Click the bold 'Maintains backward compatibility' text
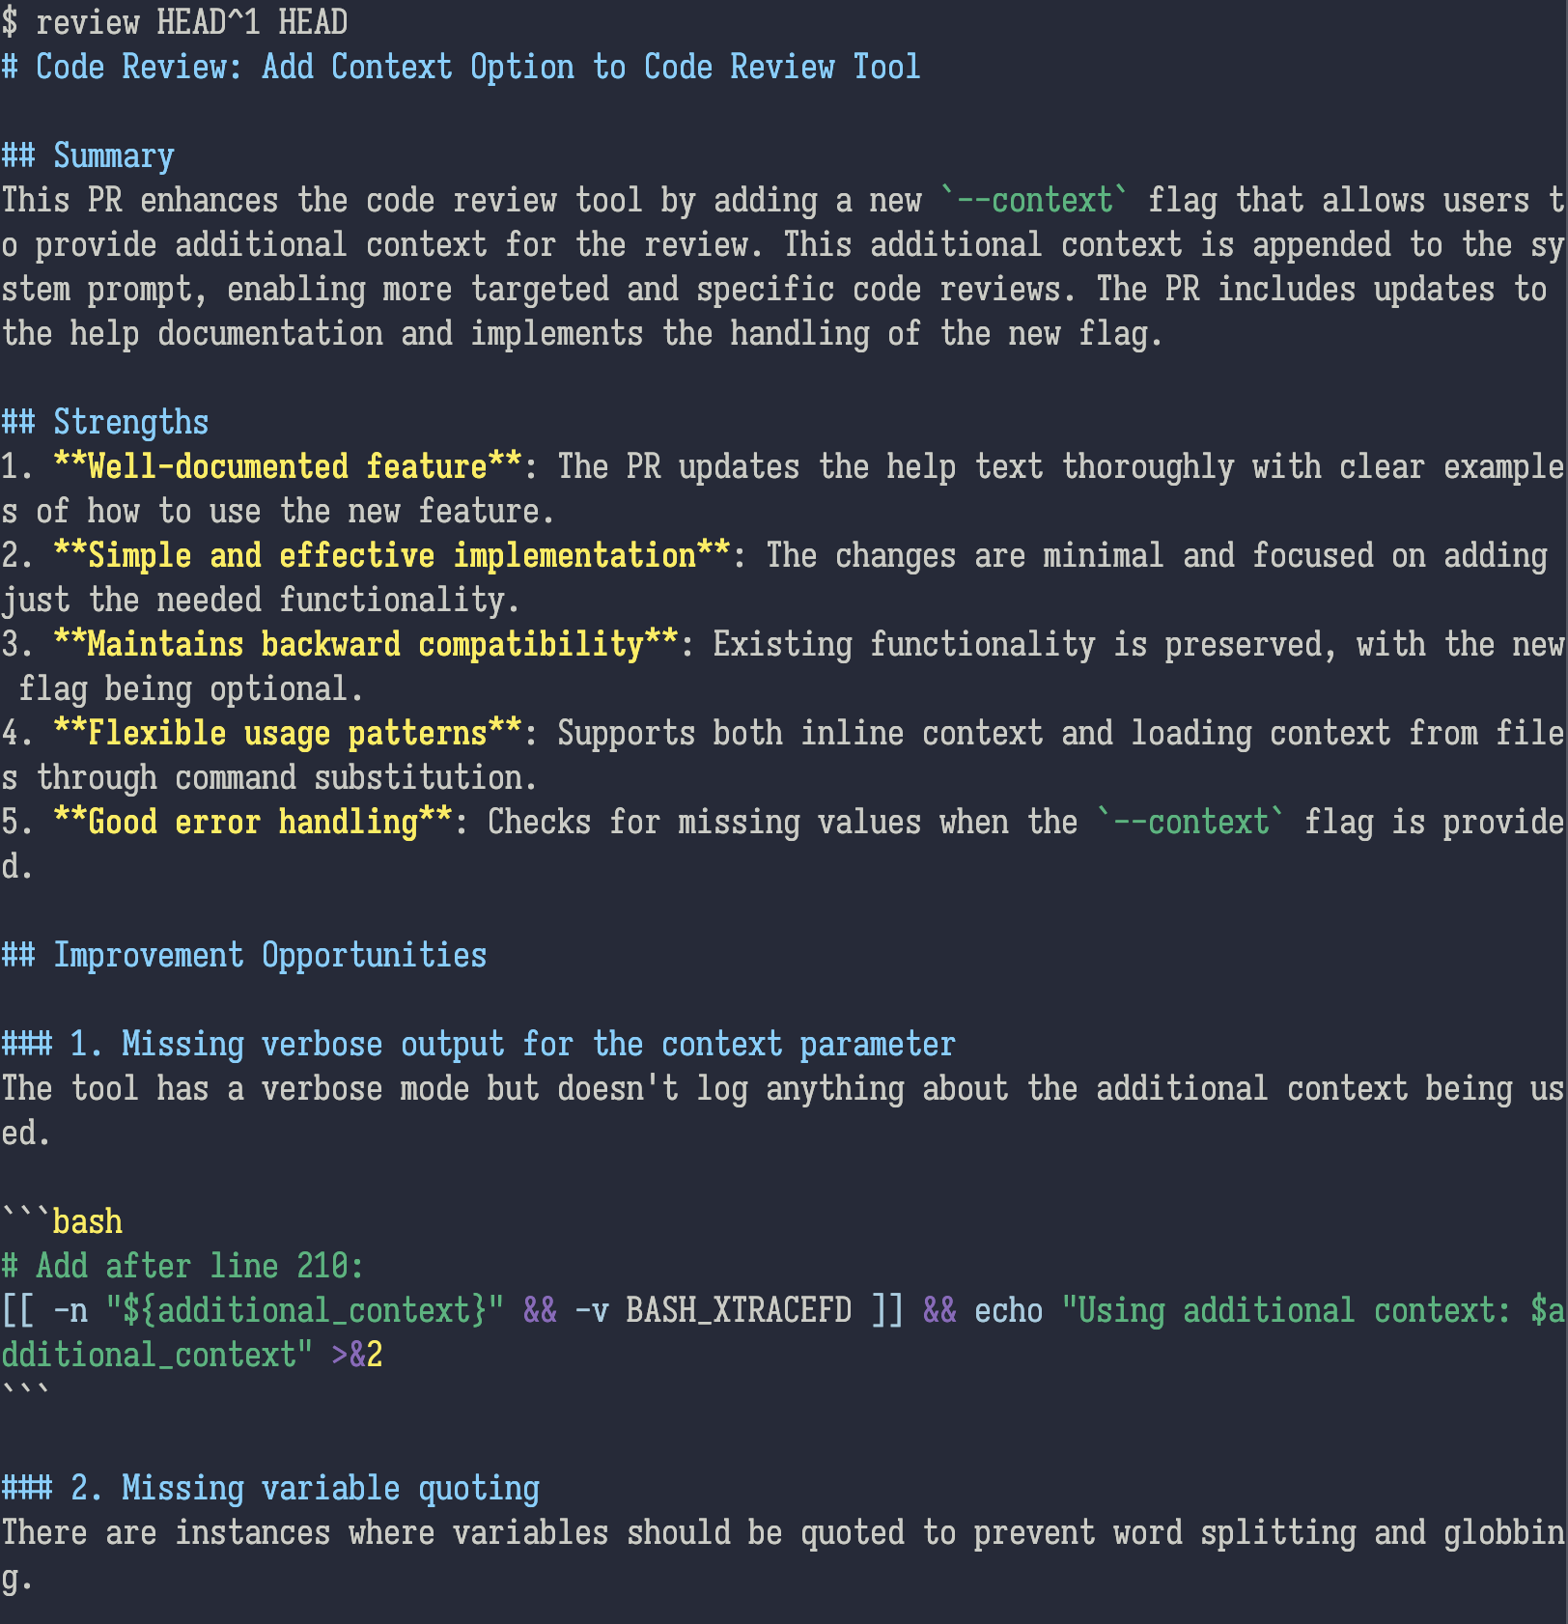Screen dimensions: 1568x1624 pyautogui.click(x=365, y=644)
